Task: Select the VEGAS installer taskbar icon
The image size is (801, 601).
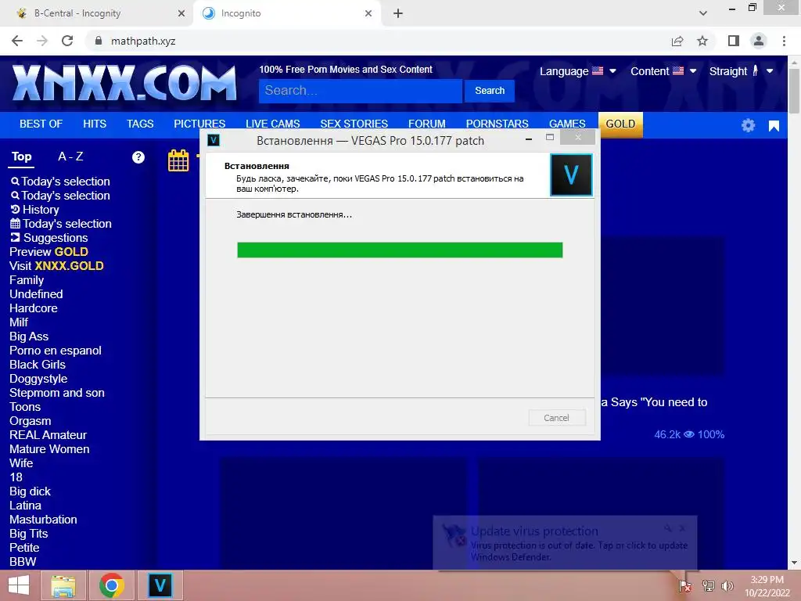Action: (x=160, y=585)
